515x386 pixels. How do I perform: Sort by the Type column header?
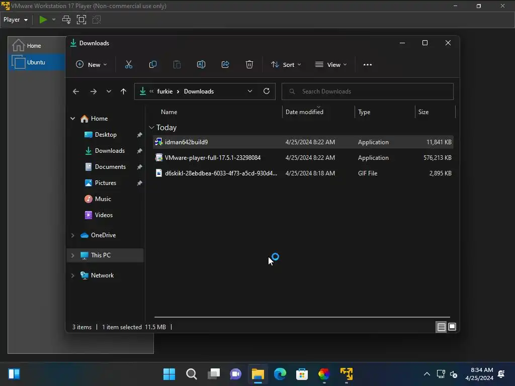point(385,112)
